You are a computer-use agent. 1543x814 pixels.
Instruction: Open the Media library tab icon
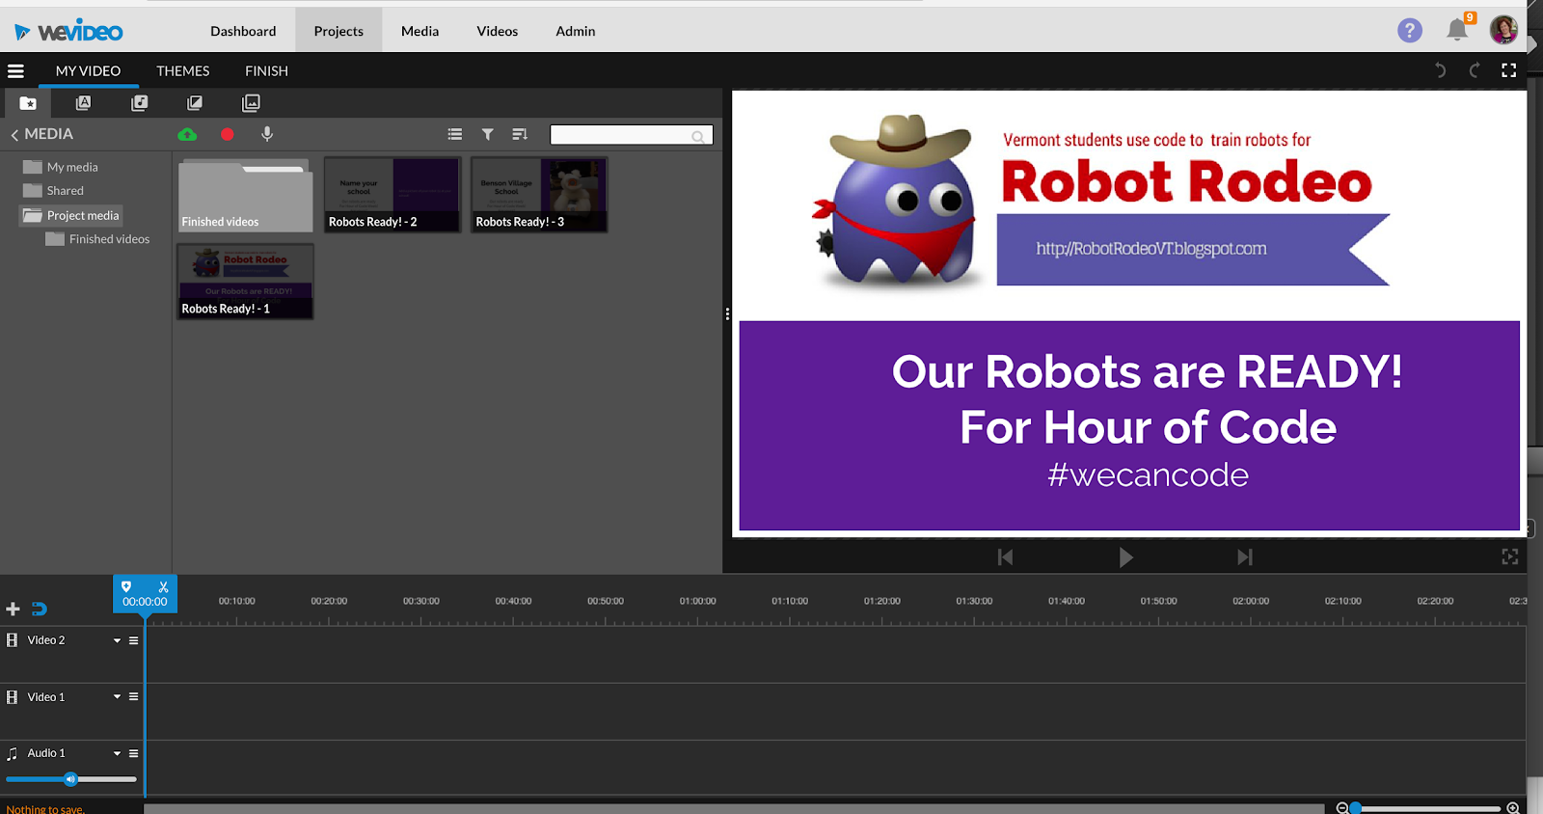click(28, 103)
